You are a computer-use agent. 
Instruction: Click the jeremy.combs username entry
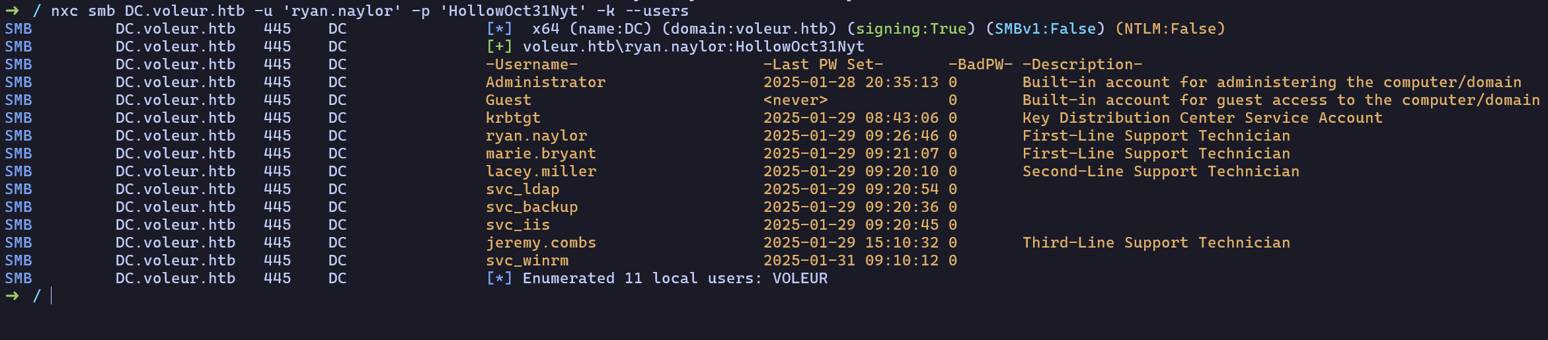click(541, 243)
